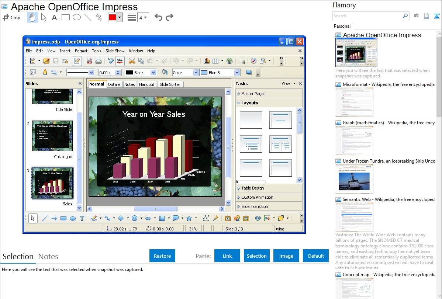The height and width of the screenshot is (299, 442).
Task: Click the Insert Table icon
Action: [215, 60]
